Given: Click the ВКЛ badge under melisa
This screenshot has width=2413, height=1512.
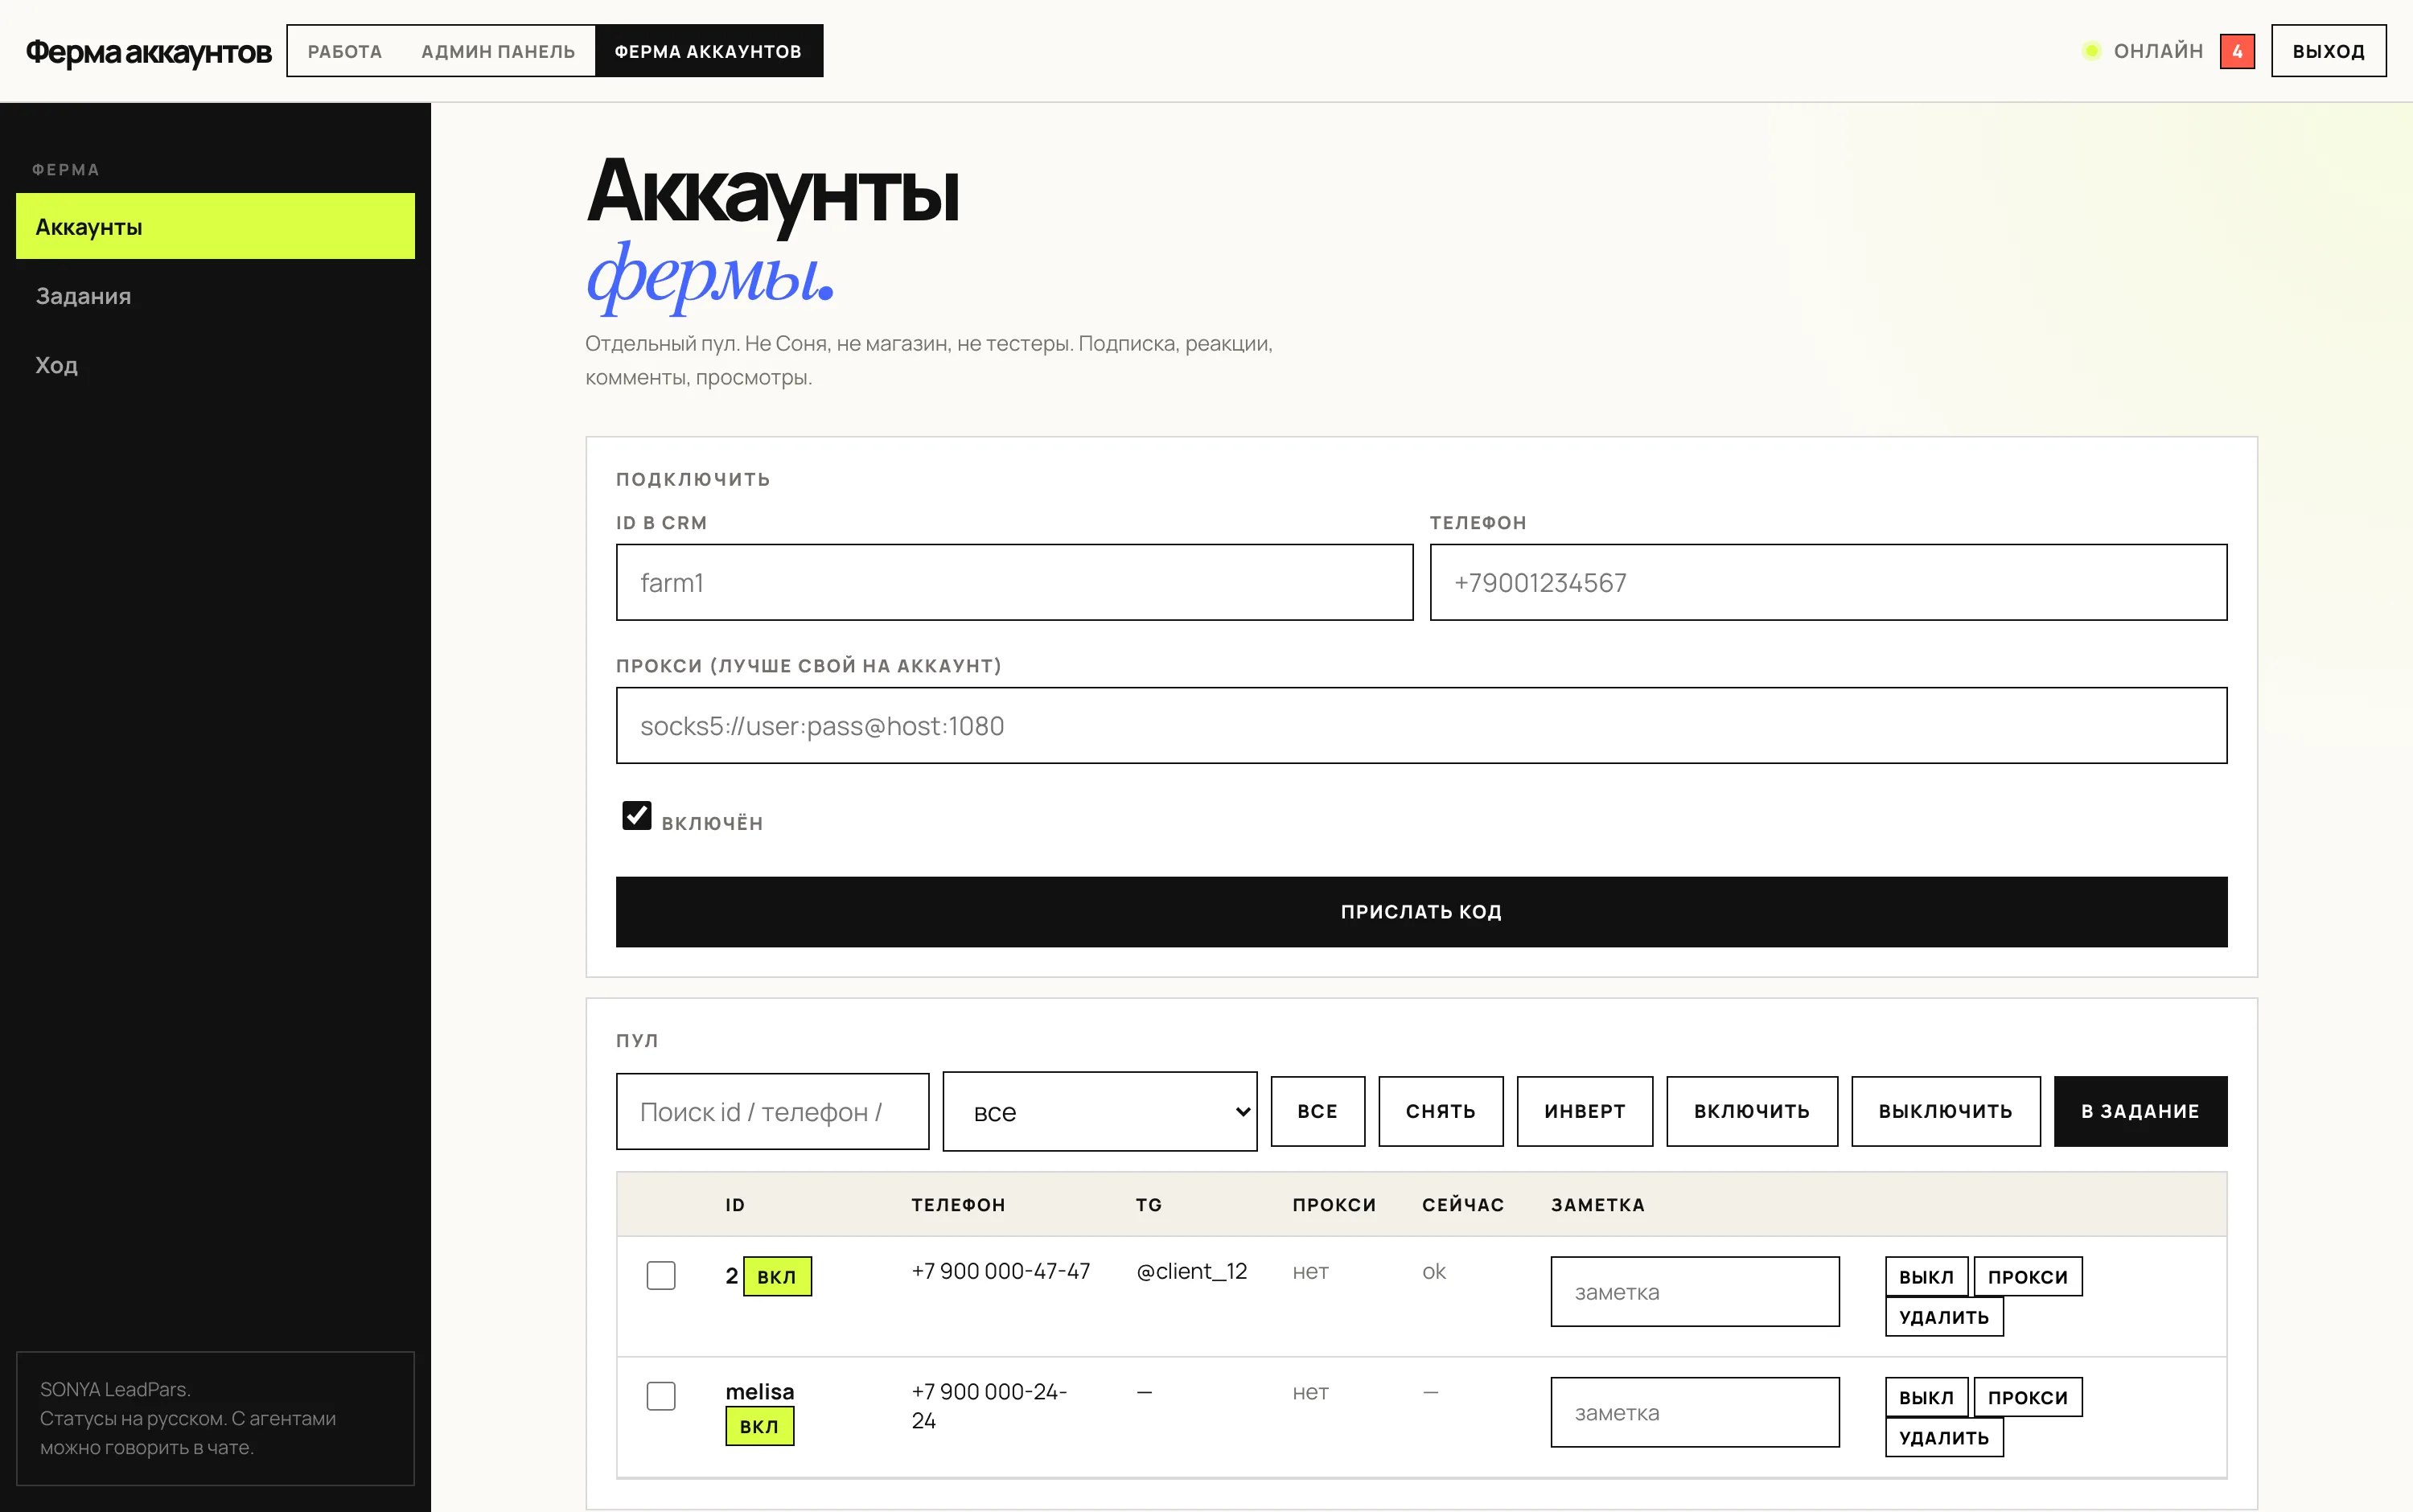Looking at the screenshot, I should click(x=759, y=1426).
